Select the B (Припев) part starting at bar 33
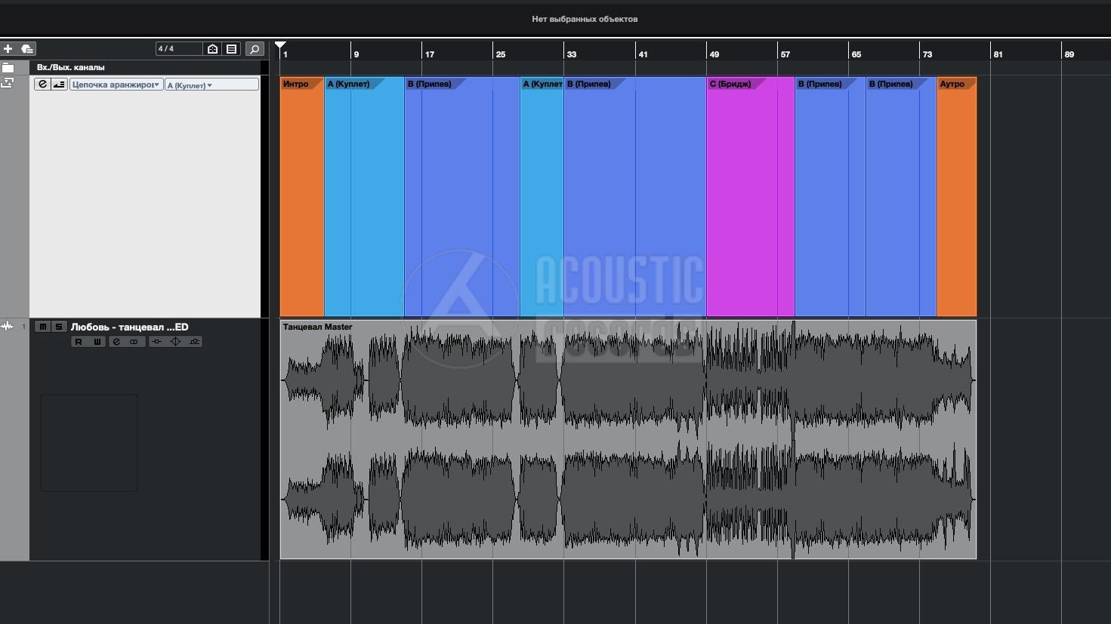The height and width of the screenshot is (624, 1111). coord(635,196)
